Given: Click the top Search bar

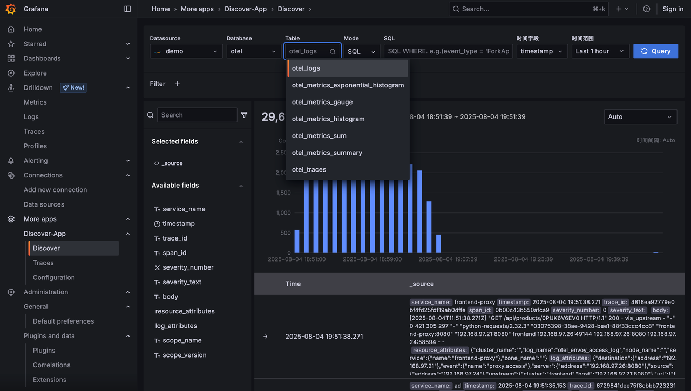Looking at the screenshot, I should (x=529, y=9).
